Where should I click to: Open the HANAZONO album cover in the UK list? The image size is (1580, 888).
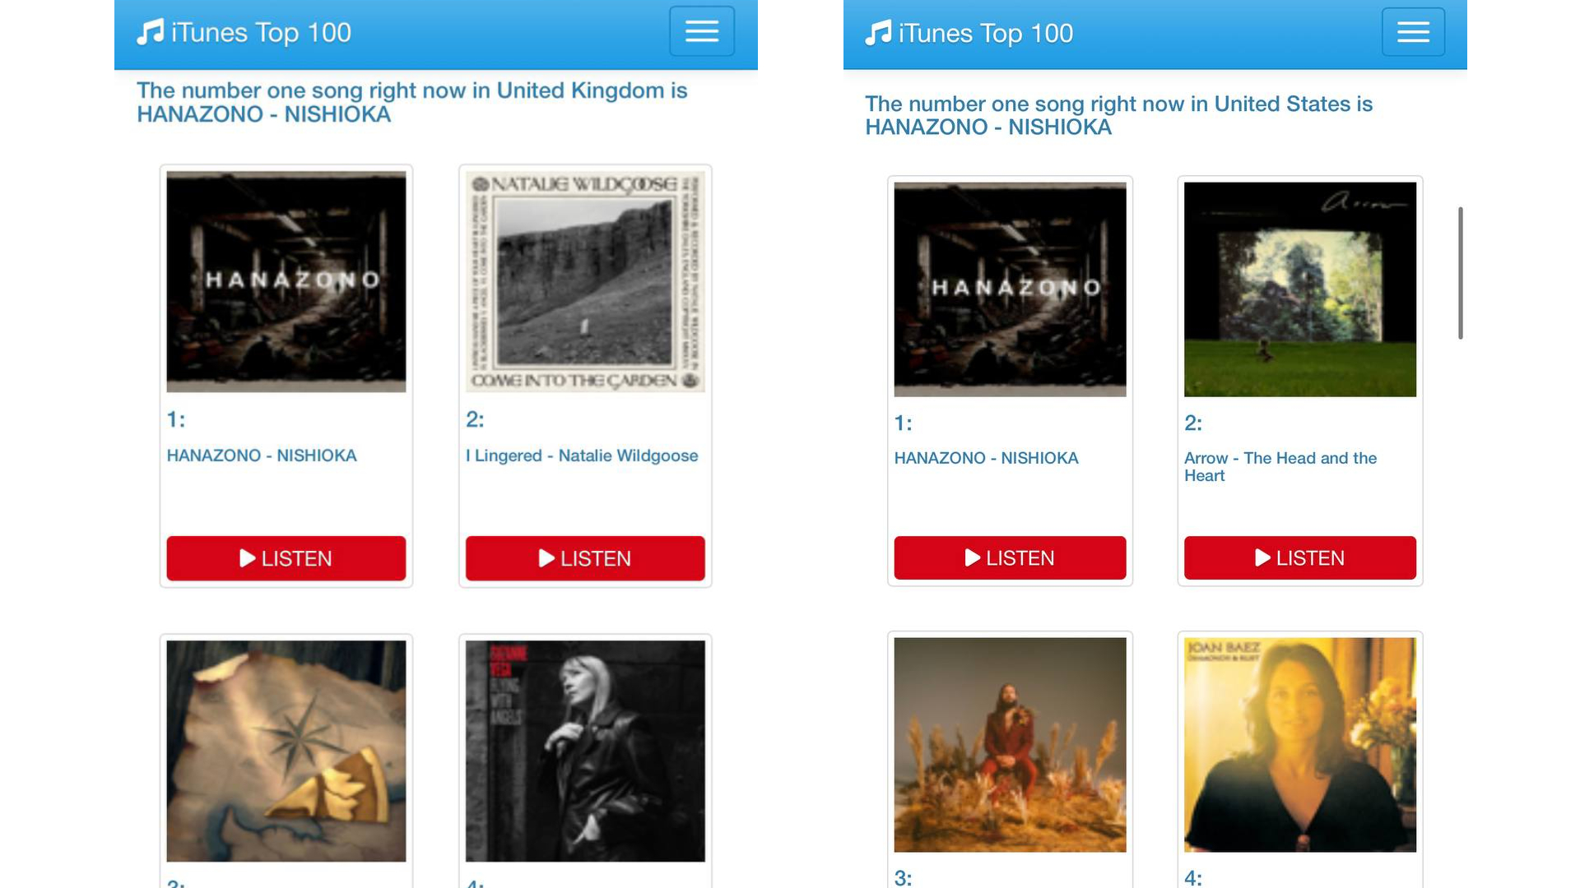click(286, 281)
